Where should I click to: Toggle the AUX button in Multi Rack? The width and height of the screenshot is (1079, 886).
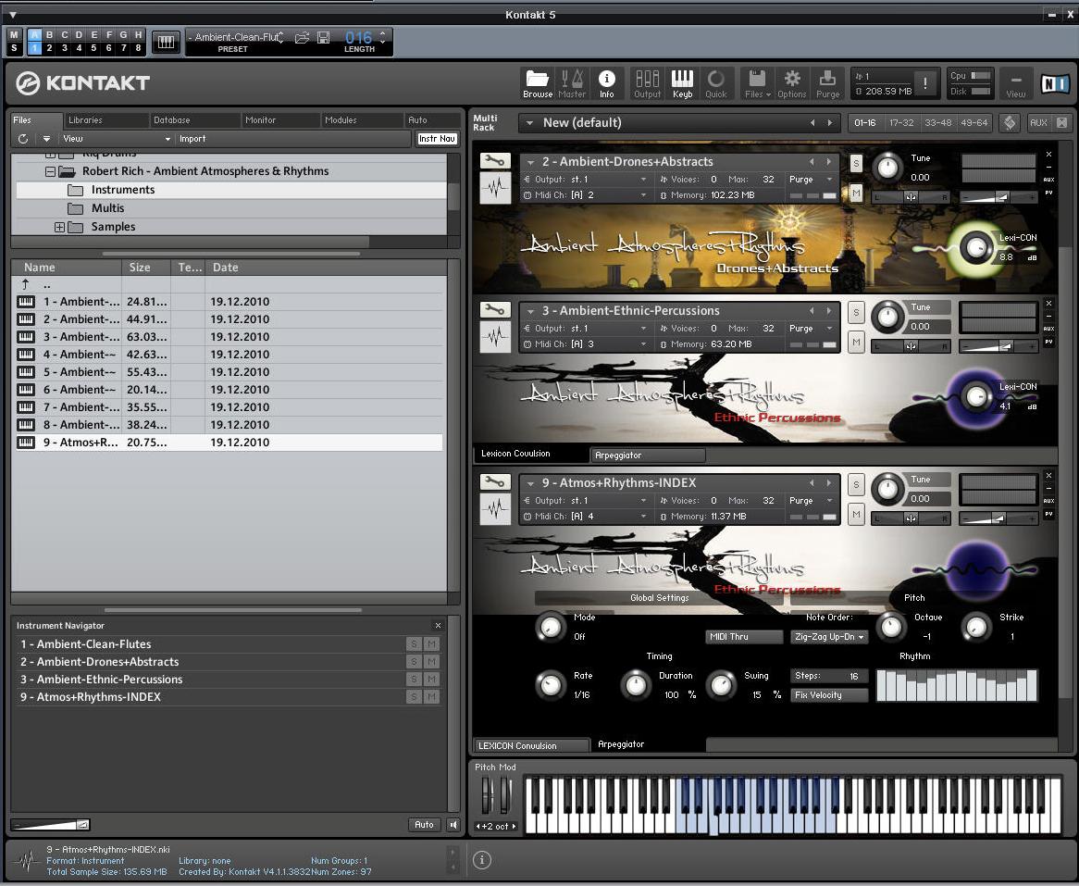click(1037, 122)
